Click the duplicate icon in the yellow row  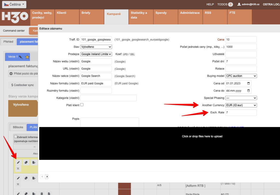tap(26, 163)
